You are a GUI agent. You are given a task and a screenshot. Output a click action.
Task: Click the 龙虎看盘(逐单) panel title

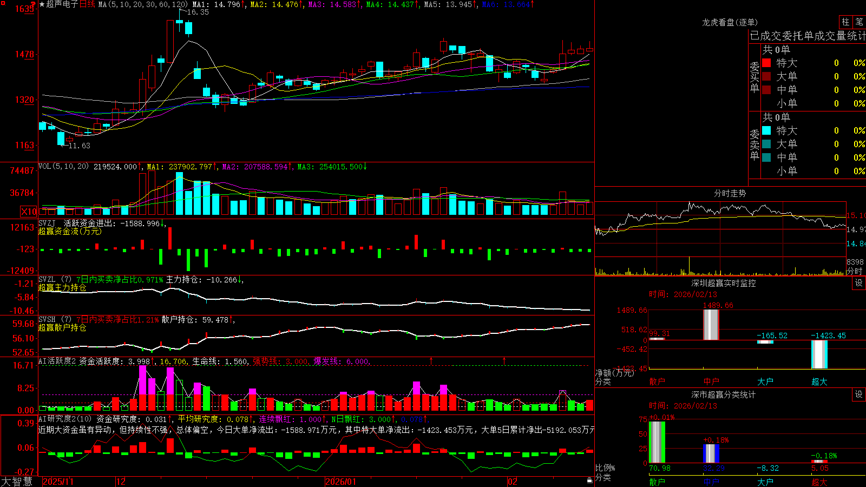[x=730, y=22]
